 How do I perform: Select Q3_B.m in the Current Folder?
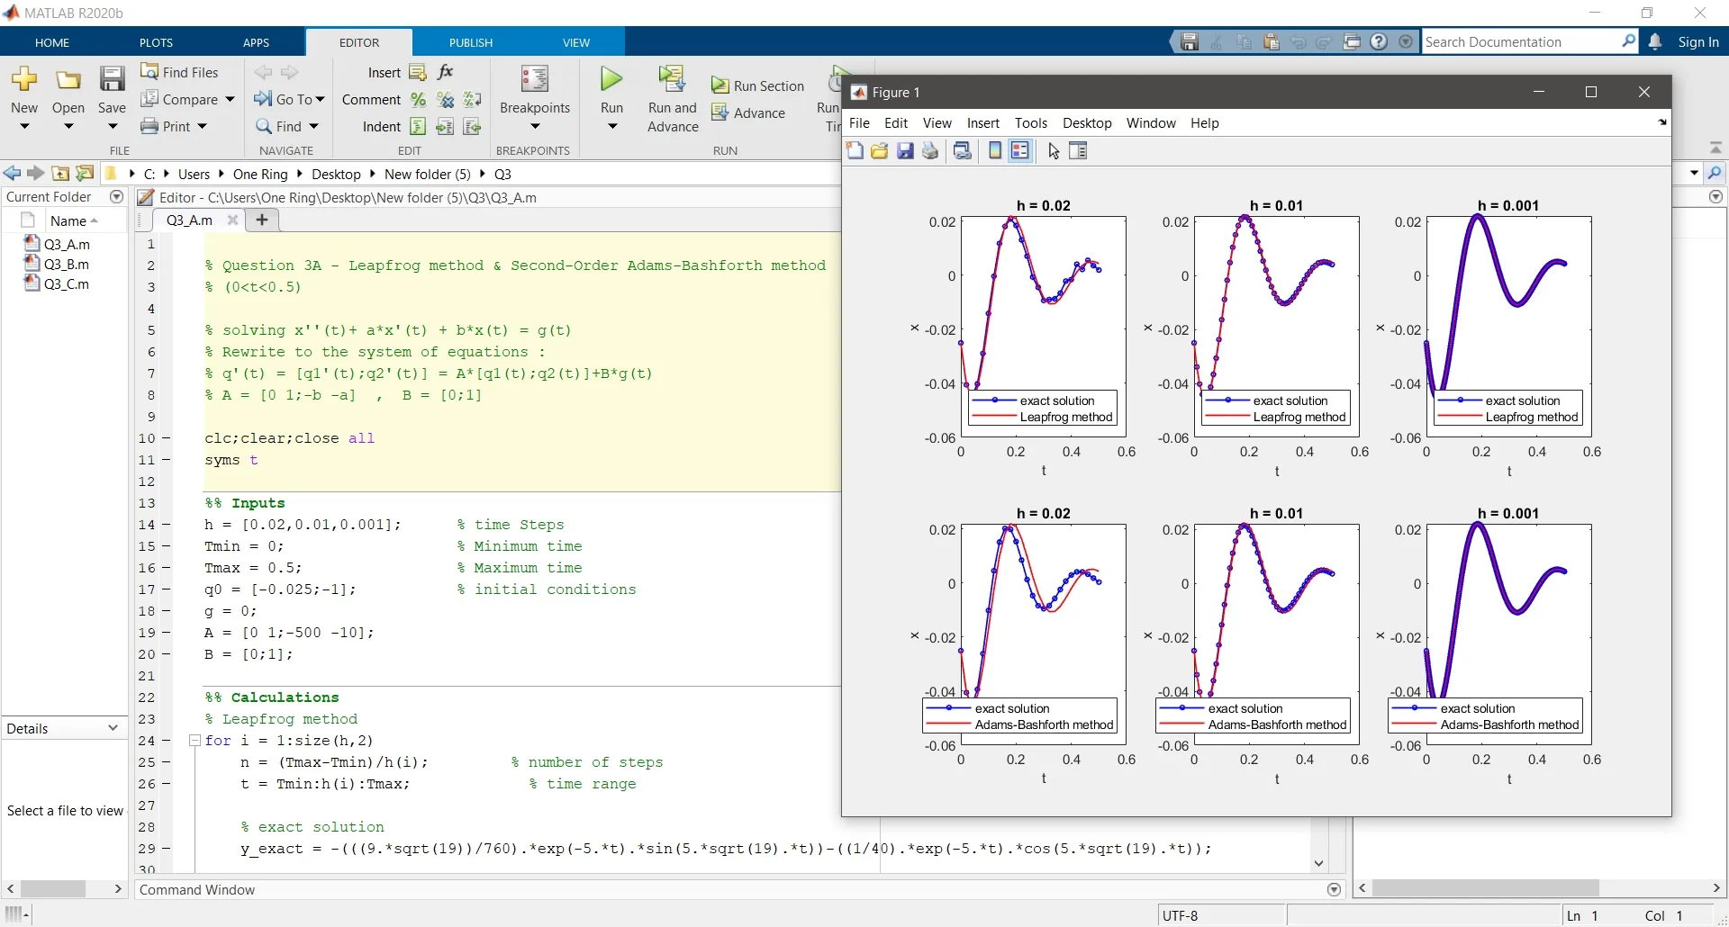(x=67, y=264)
